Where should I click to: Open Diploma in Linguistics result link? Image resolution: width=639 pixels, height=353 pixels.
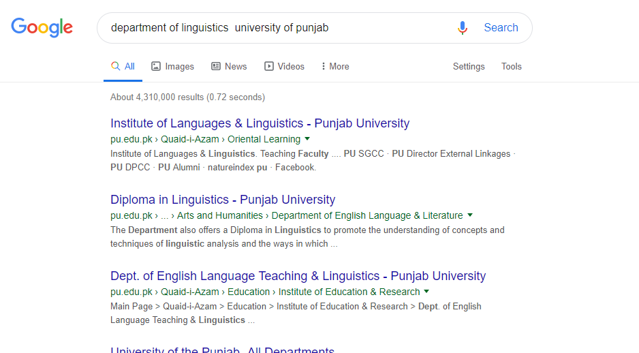point(223,199)
